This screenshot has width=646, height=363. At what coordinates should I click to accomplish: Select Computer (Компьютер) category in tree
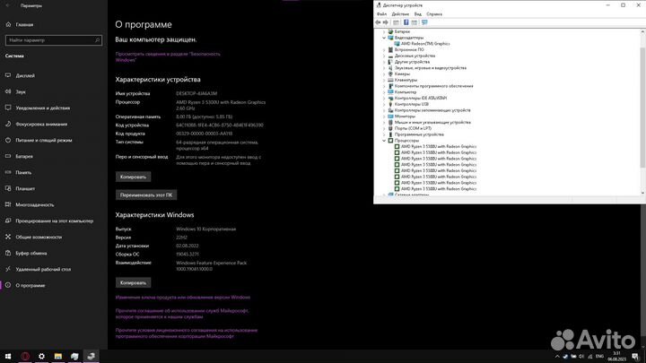pos(406,92)
